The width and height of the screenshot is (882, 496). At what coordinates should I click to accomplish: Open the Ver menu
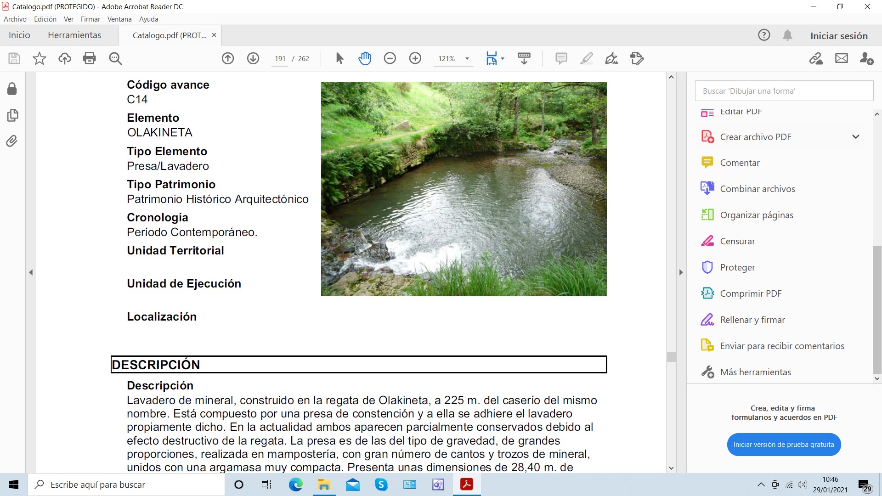point(68,19)
